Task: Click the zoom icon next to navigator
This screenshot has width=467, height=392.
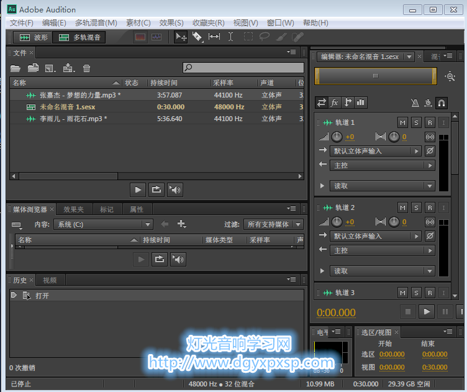Action: tap(450, 76)
